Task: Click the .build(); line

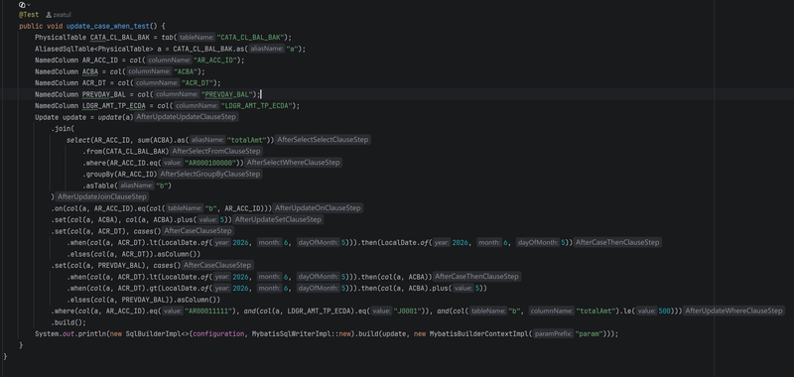Action: coord(67,322)
